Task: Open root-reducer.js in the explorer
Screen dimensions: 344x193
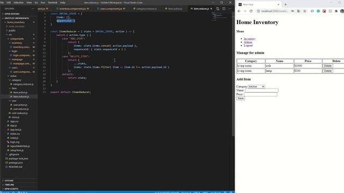Action: coord(19,113)
